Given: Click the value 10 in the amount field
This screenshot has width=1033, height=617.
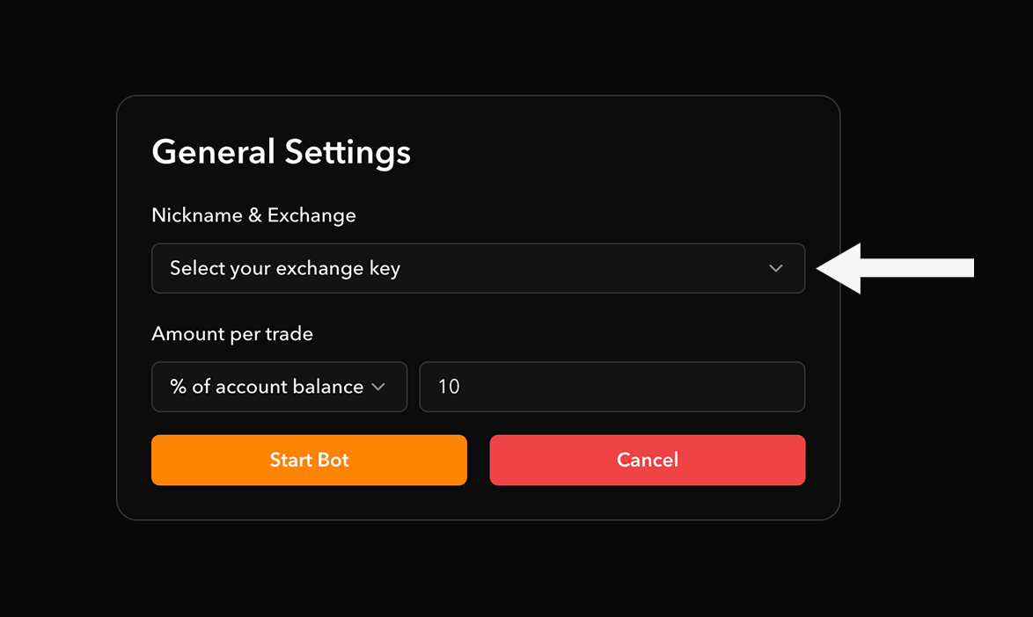Looking at the screenshot, I should (x=449, y=387).
